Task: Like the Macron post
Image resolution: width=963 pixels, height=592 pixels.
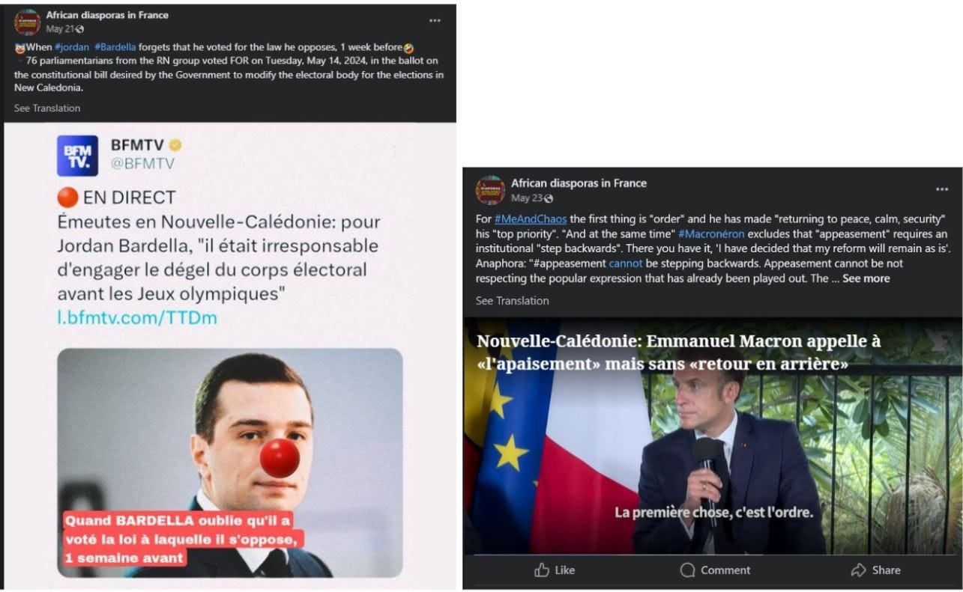Action: (x=555, y=570)
